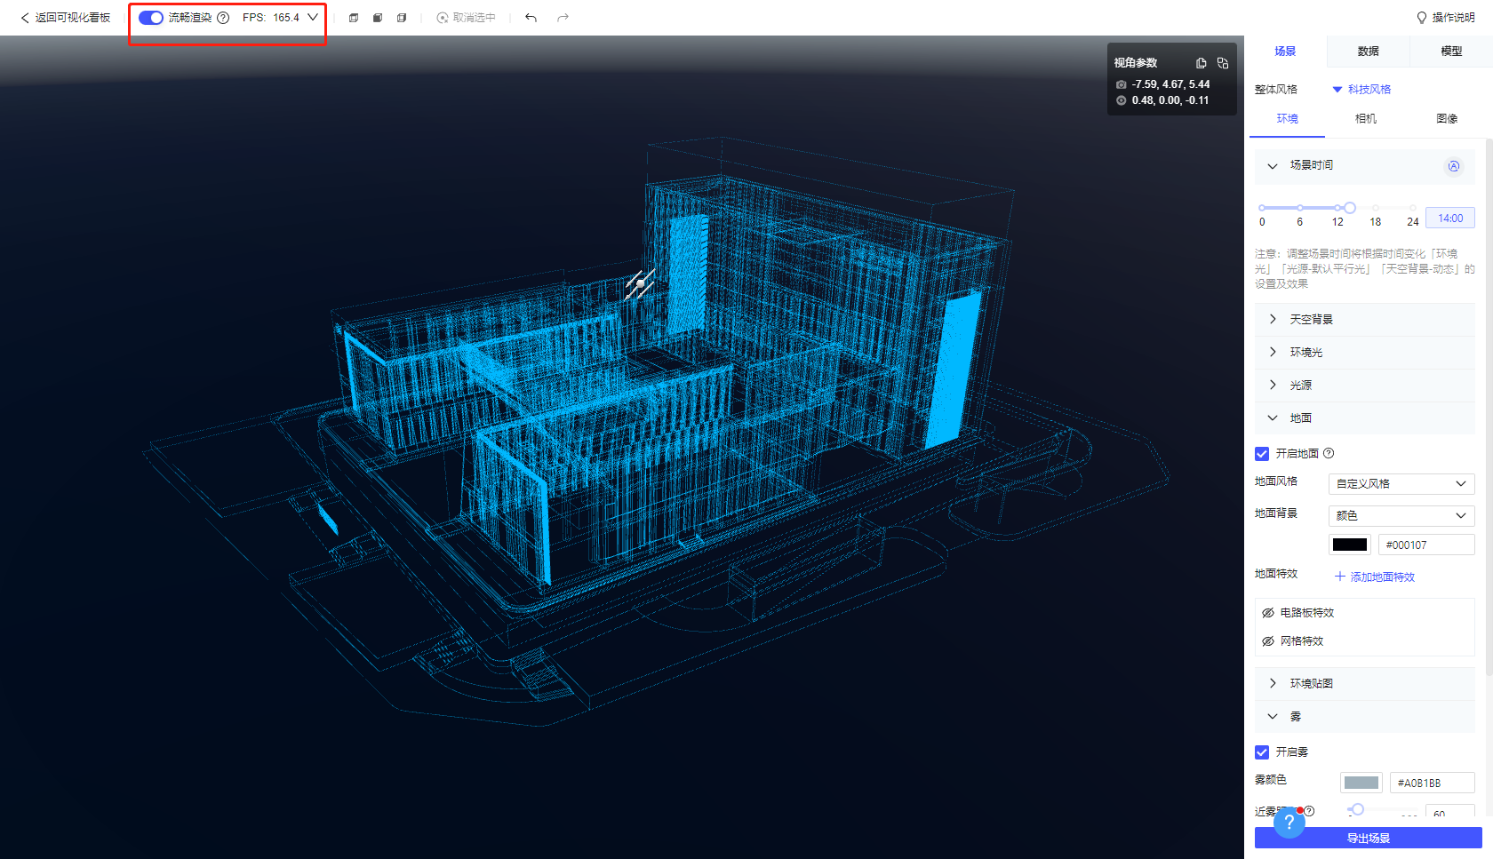Click the 导出场景 export button
Viewport: 1493px width, 859px height.
(x=1368, y=839)
